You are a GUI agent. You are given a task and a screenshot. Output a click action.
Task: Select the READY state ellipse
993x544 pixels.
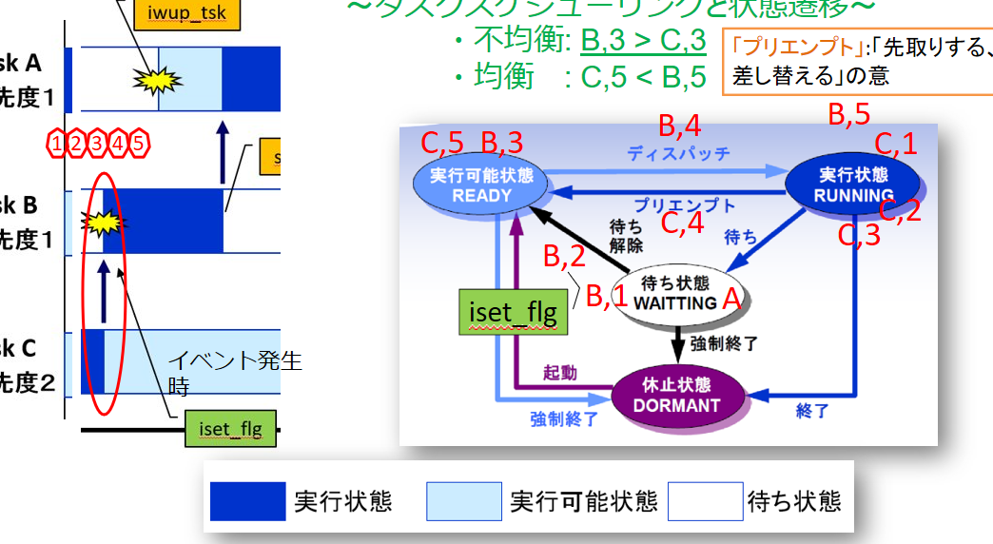[x=482, y=185]
